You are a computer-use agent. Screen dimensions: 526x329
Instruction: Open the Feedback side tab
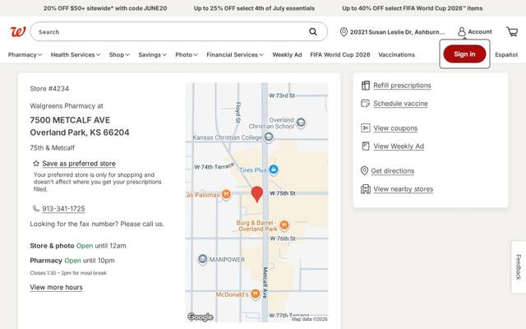[519, 266]
